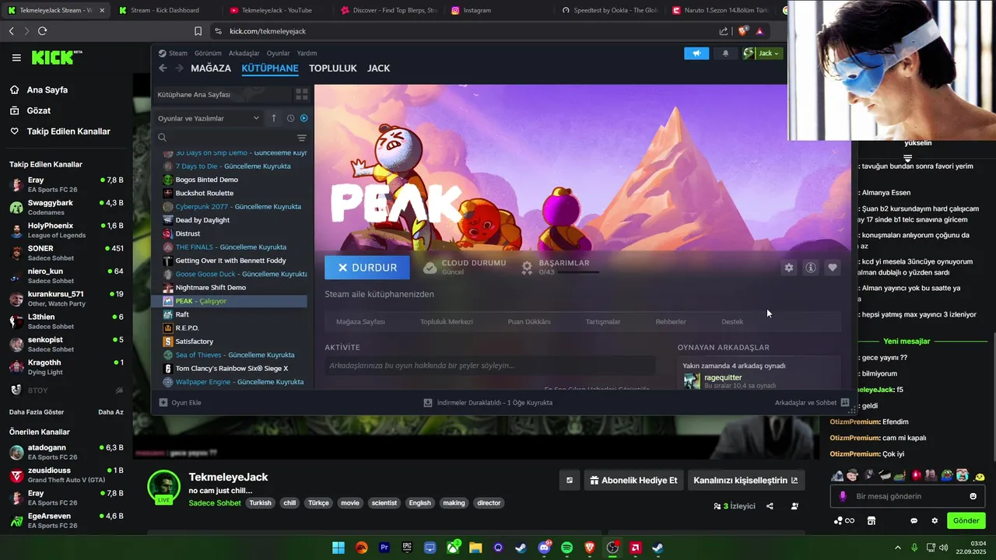Open downloads status İndirmeler Duraklatıldı
The height and width of the screenshot is (560, 996).
(x=488, y=403)
